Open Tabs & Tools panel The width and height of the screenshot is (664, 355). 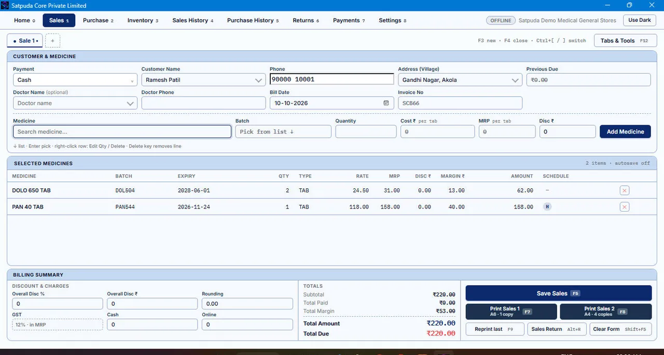[625, 40]
